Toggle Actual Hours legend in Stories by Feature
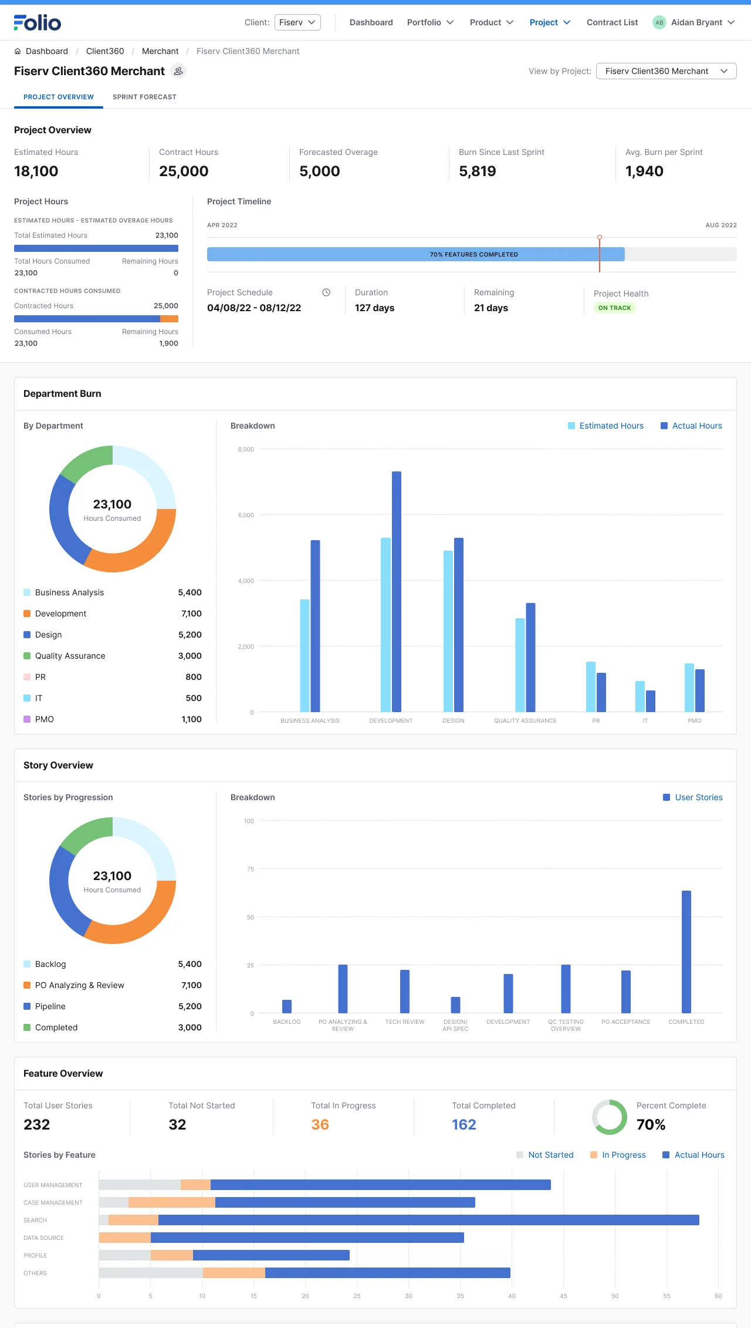 pyautogui.click(x=694, y=1155)
